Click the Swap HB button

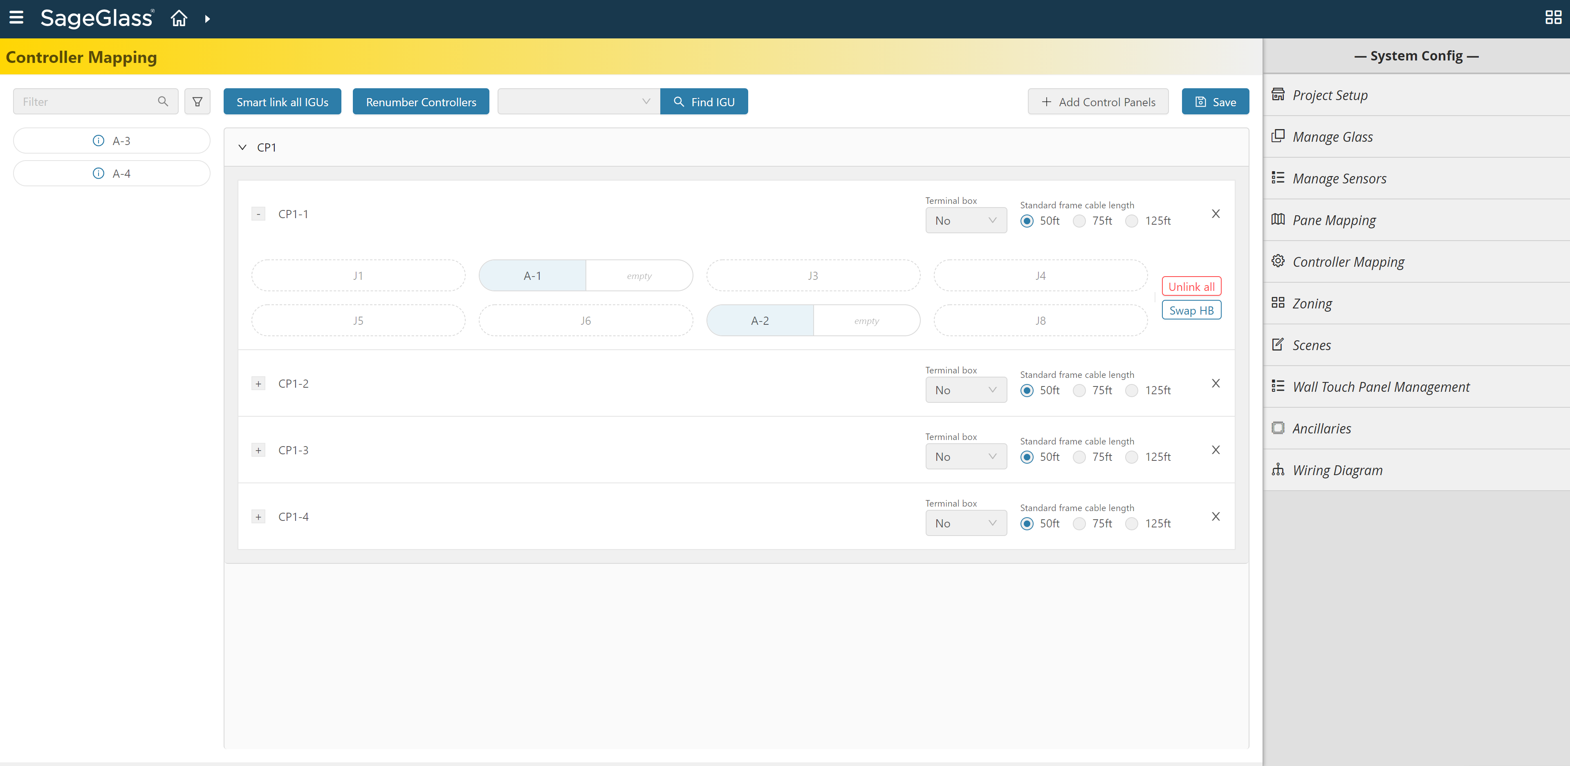(x=1191, y=310)
